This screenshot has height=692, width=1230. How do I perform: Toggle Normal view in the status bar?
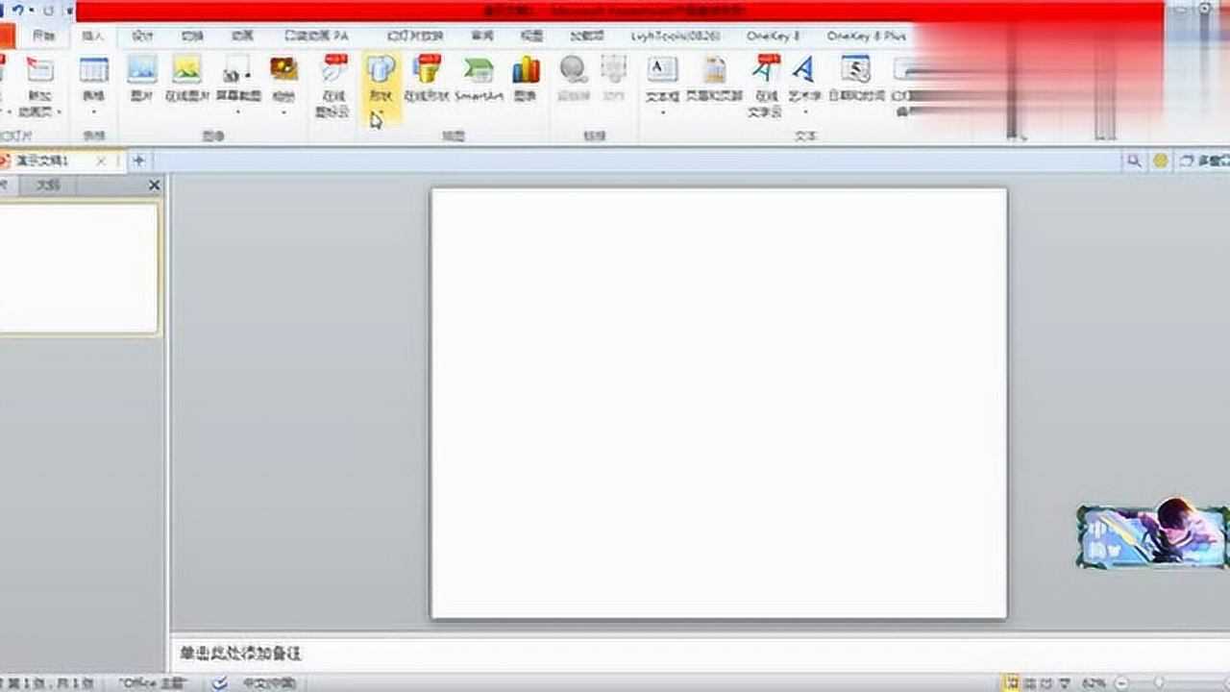pos(1010,682)
